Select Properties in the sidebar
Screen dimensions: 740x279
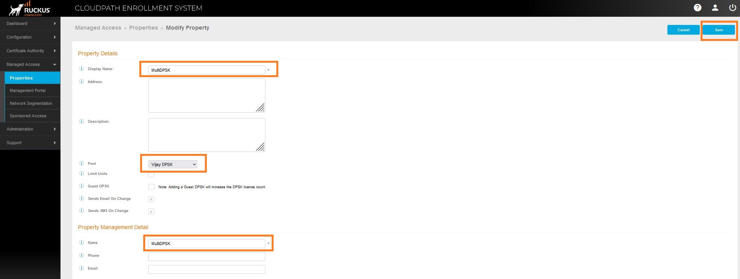coord(32,78)
